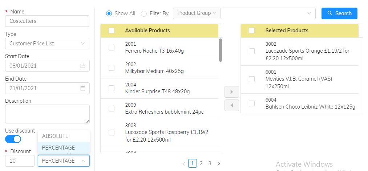Click the Search button
This screenshot has width=368, height=171.
339,13
